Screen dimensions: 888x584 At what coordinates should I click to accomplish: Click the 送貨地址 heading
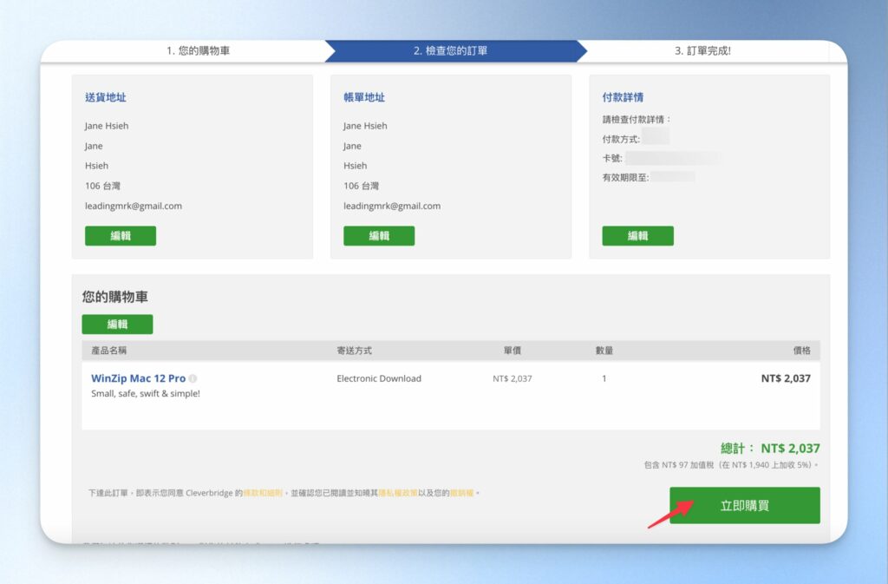(105, 97)
